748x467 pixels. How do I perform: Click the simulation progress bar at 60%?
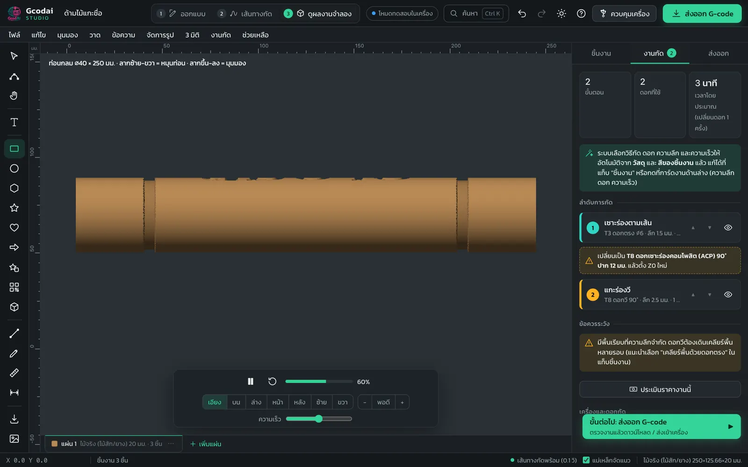tap(319, 382)
